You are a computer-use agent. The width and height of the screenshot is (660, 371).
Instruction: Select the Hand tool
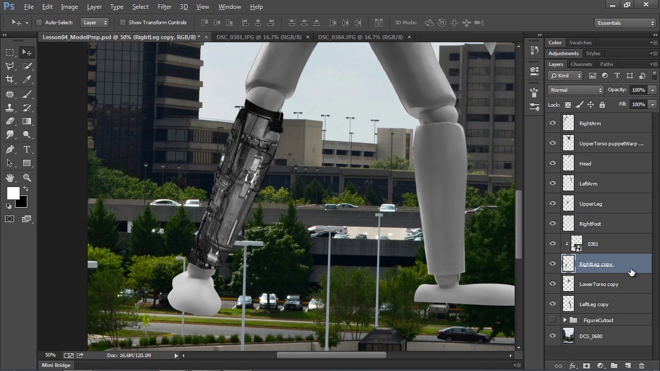click(10, 178)
